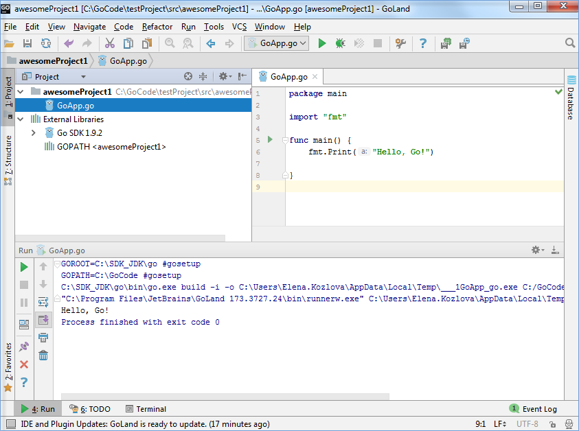This screenshot has width=579, height=431.
Task: Toggle Use Soft Wraps in Run console
Action: tap(43, 301)
